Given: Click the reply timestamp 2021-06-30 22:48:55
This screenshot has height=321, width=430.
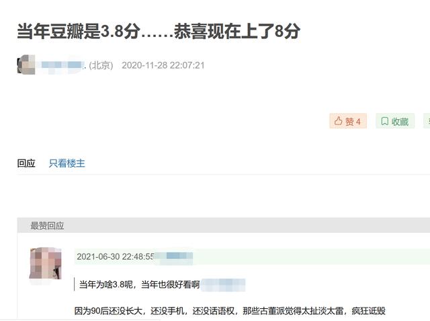Looking at the screenshot, I should coord(115,256).
